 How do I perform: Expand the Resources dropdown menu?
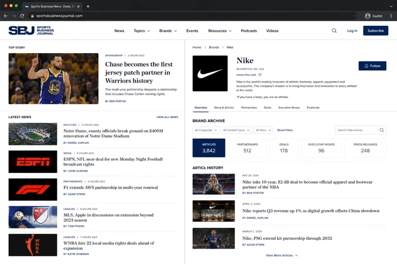click(220, 31)
